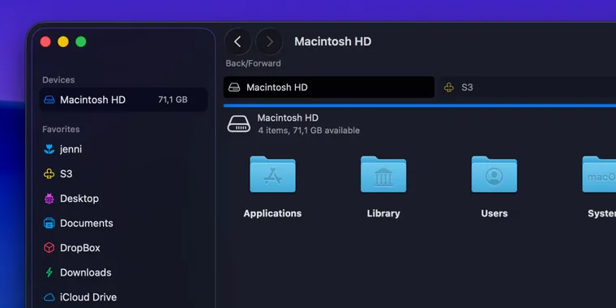Click the drive icon beside Macintosh HD in sidebar

tap(49, 100)
